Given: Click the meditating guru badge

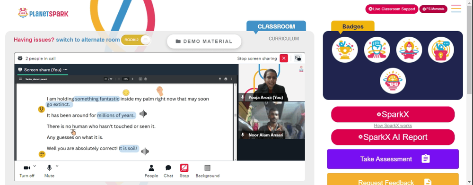Looking at the screenshot, I should 409,50.
